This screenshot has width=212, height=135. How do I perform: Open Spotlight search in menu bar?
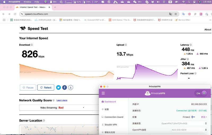pyautogui.click(x=189, y=2)
